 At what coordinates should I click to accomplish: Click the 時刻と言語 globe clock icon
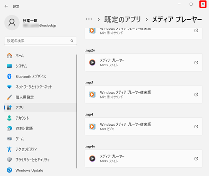tap(9, 128)
